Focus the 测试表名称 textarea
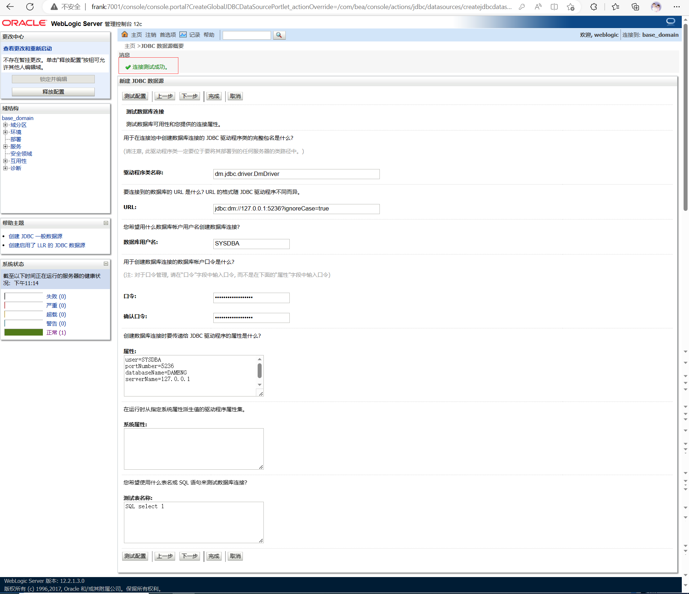Image resolution: width=689 pixels, height=594 pixels. pyautogui.click(x=194, y=522)
